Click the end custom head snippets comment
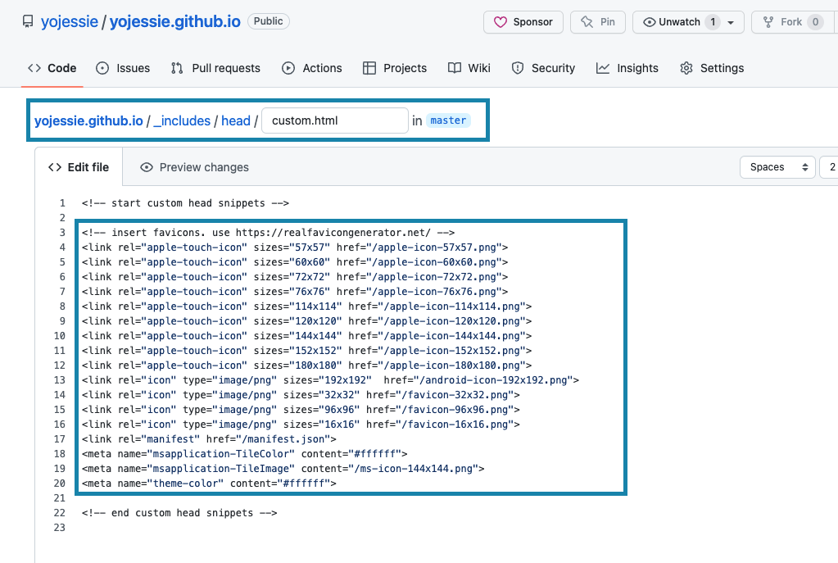The height and width of the screenshot is (563, 838). (179, 513)
